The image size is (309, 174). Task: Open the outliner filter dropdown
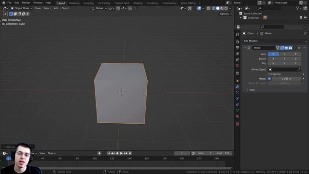(298, 8)
